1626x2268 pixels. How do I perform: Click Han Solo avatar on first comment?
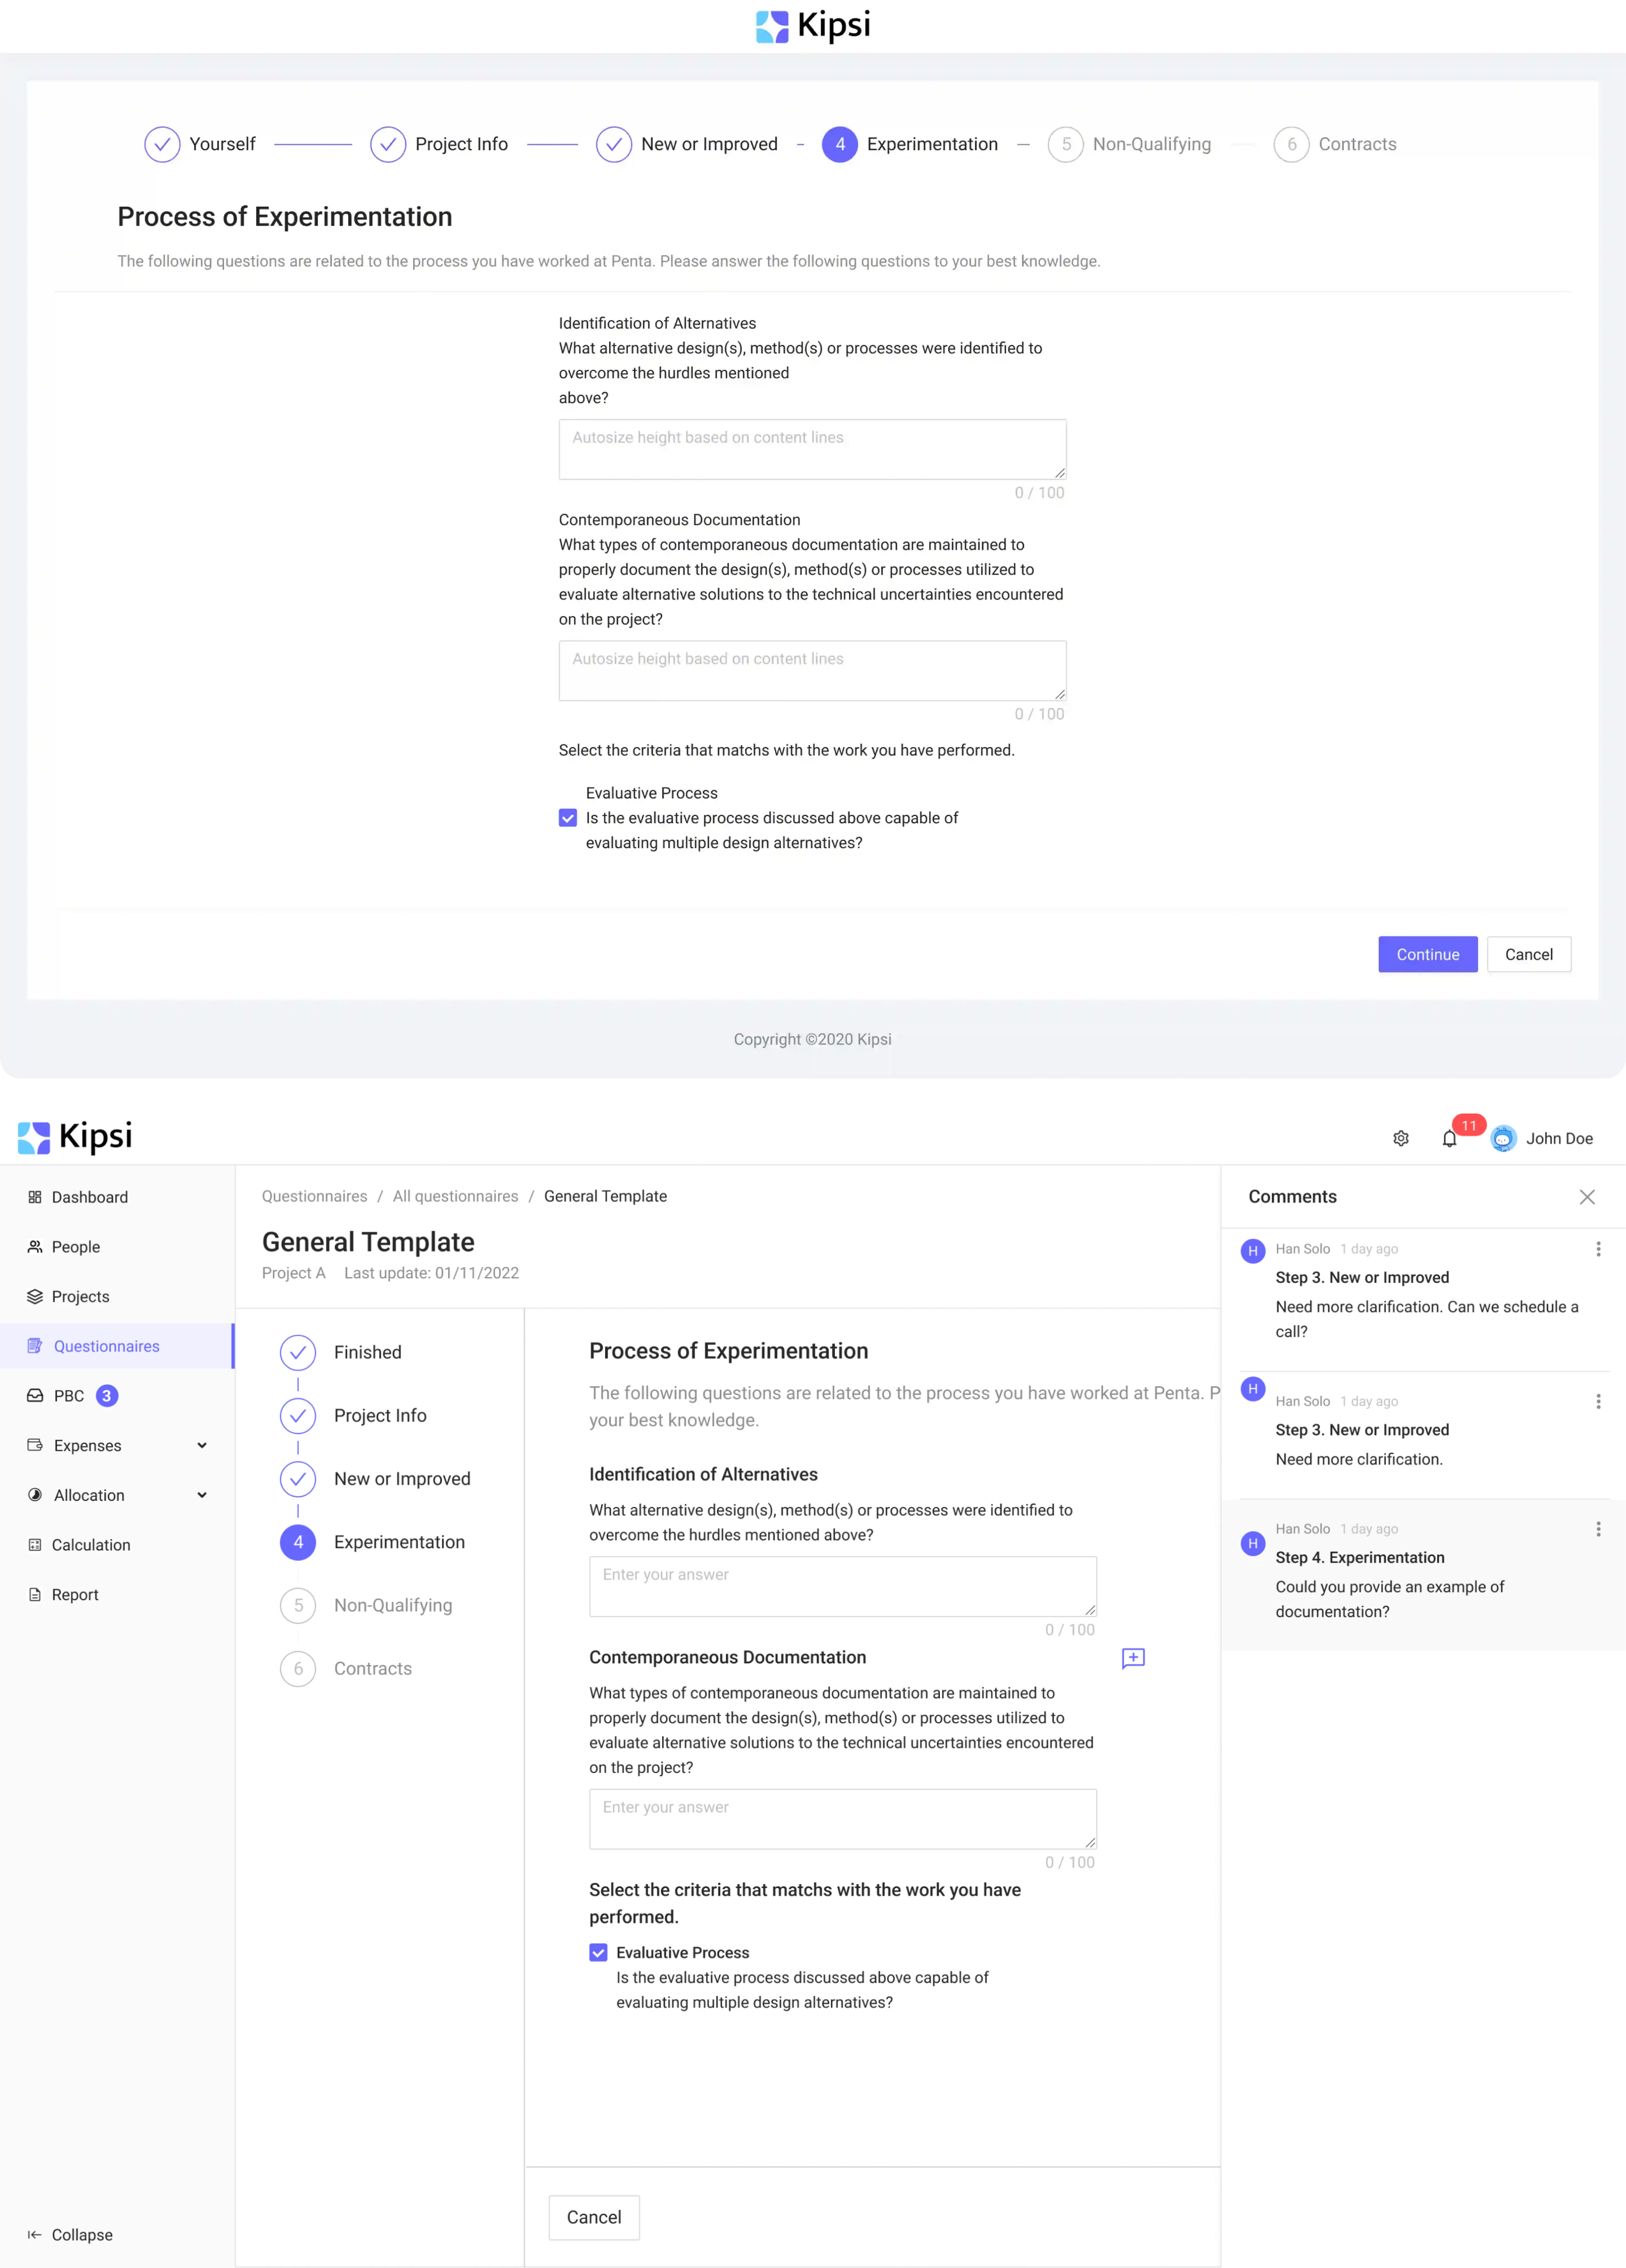pos(1253,1251)
